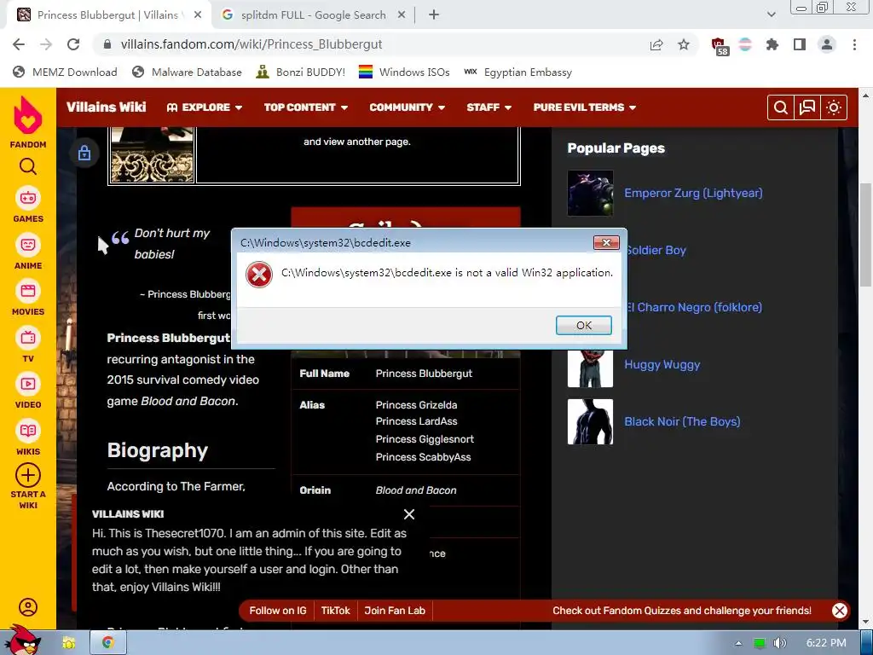Open the striped circle extension icon
Image resolution: width=873 pixels, height=655 pixels.
[745, 44]
